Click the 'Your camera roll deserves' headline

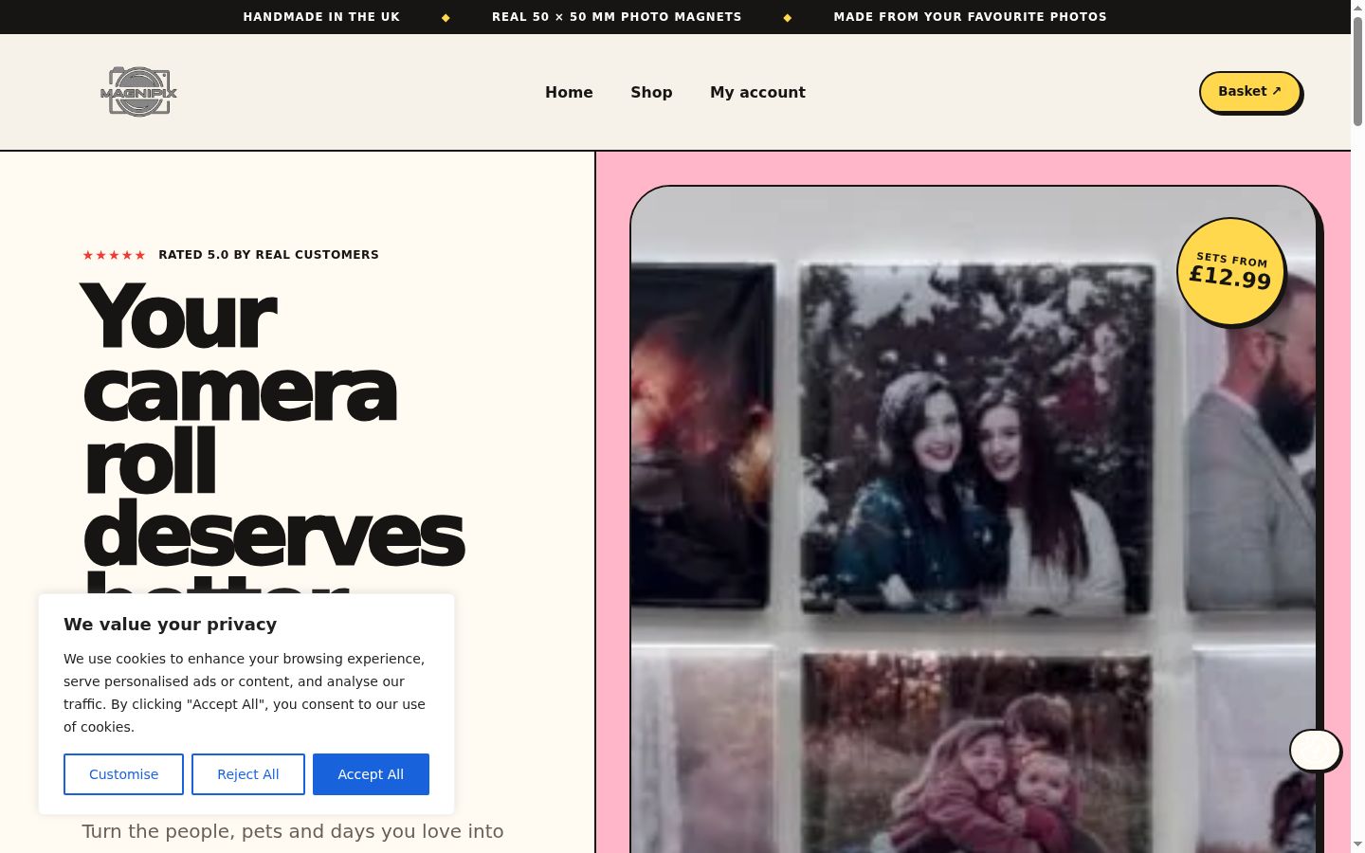pyautogui.click(x=273, y=426)
